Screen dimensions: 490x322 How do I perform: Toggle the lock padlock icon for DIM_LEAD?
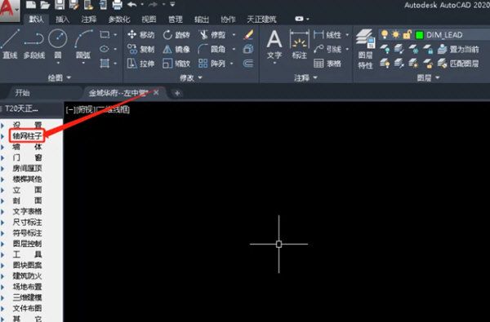click(x=407, y=34)
